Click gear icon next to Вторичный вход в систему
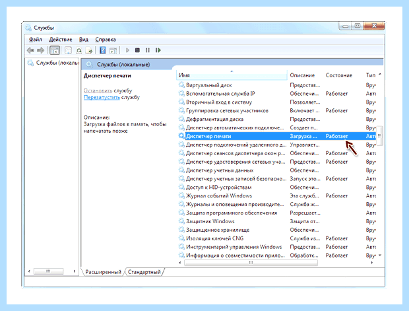 click(x=181, y=102)
